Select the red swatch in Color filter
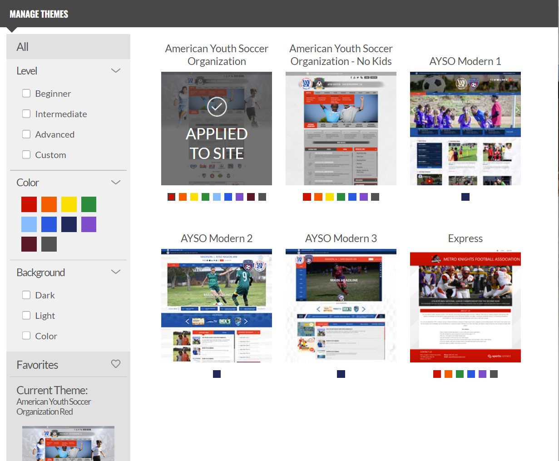 tap(29, 204)
